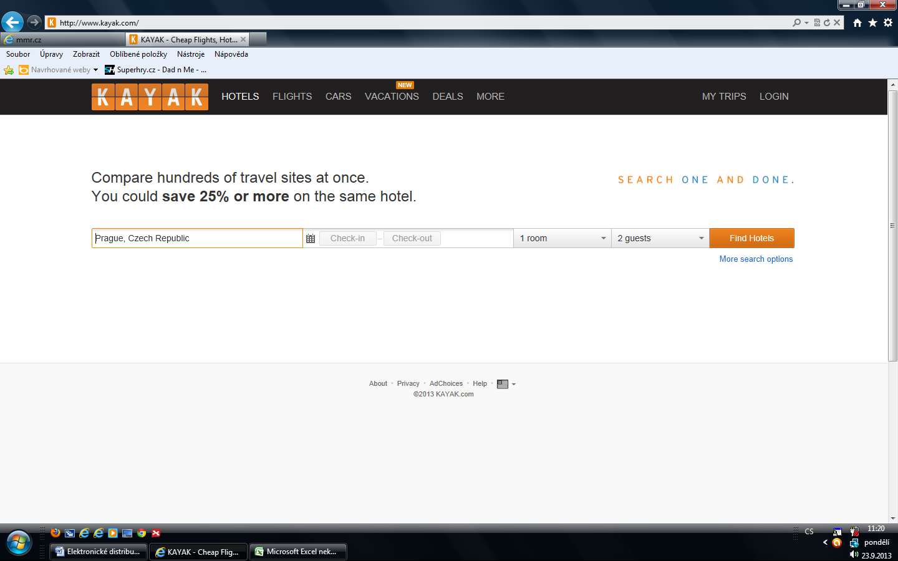Open the Nápověda menu
Viewport: 898px width, 561px height.
pos(231,54)
